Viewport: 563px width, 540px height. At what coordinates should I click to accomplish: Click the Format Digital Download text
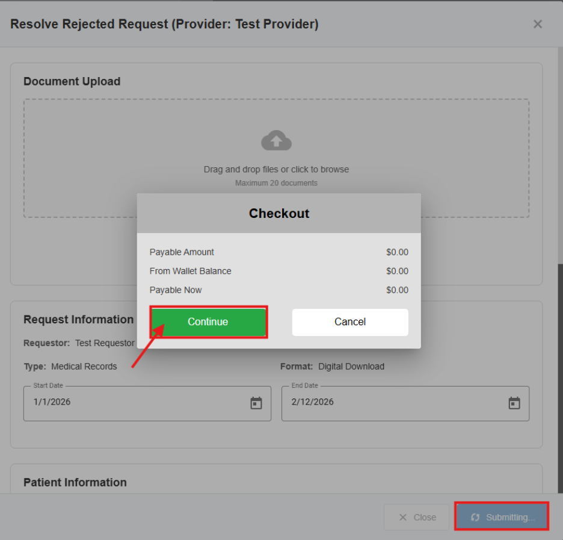point(332,366)
